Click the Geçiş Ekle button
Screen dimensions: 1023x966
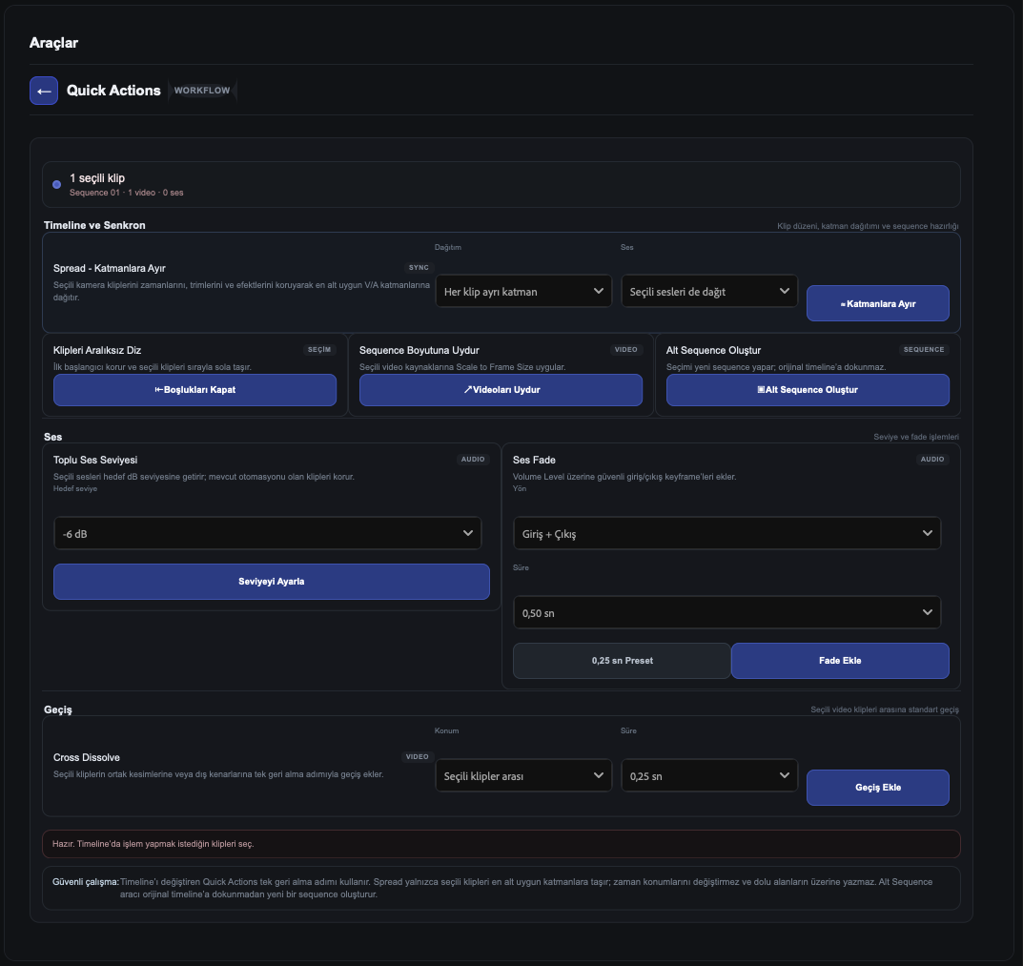877,787
